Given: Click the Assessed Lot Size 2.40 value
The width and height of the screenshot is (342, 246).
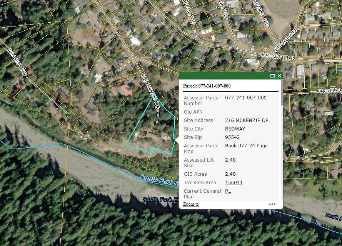Looking at the screenshot, I should [x=230, y=160].
